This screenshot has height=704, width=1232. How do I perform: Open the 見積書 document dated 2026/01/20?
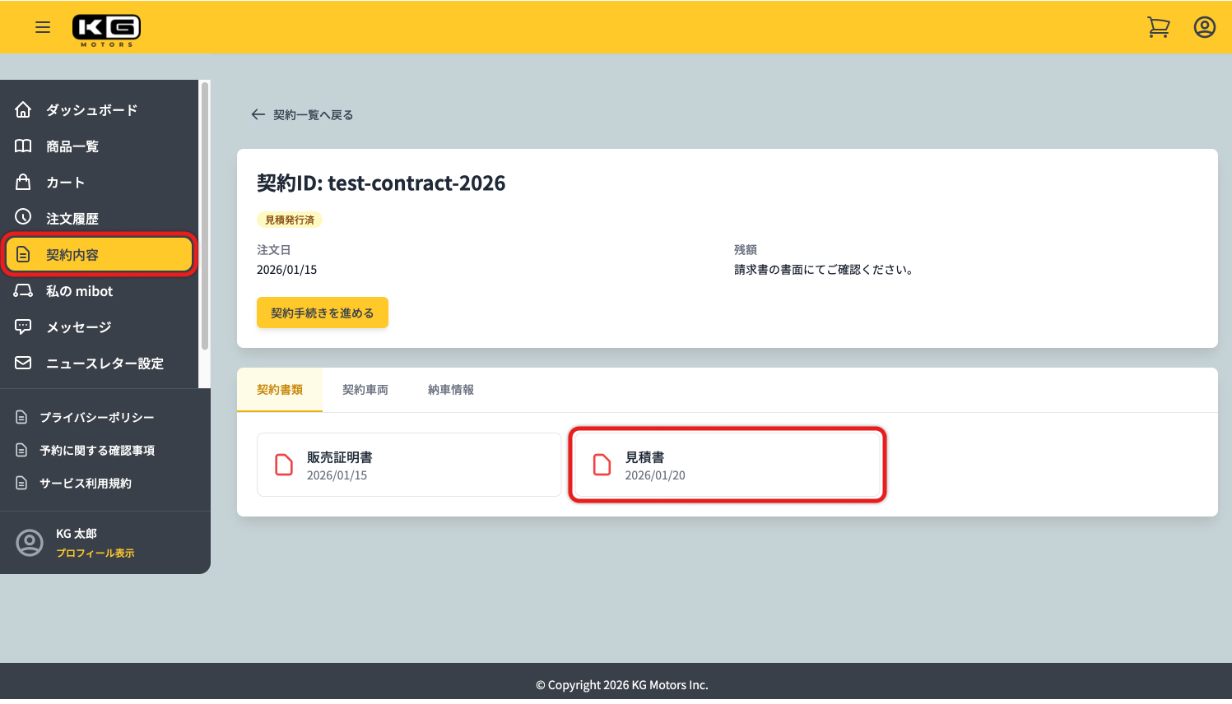click(727, 464)
